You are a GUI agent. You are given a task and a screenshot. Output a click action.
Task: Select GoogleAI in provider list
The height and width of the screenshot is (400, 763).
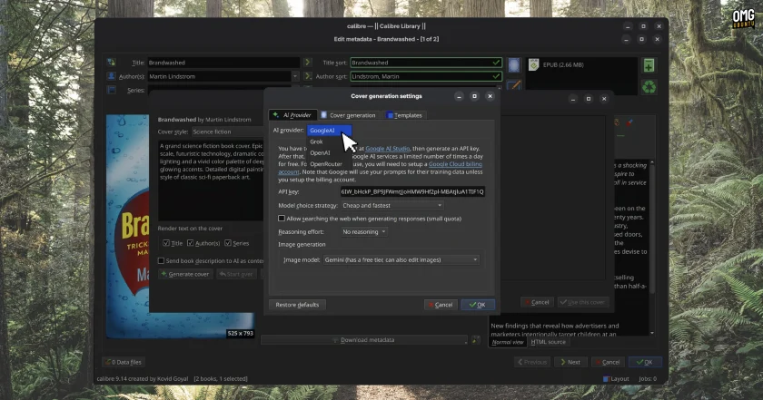329,131
